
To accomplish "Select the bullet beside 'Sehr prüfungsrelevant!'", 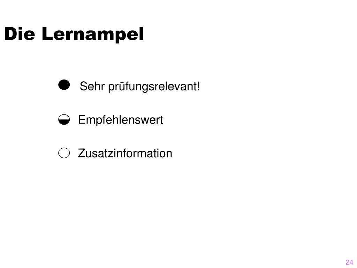I will click(x=64, y=85).
